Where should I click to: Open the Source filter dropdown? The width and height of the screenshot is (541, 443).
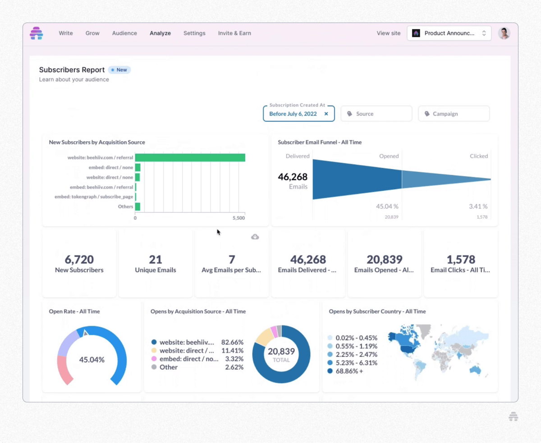click(x=376, y=114)
